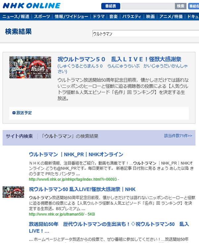Screen dimensions: 199x243
Task: Open 放送開始50年 歴代ウルトラマンの生出演も result link
Action: click(109, 227)
